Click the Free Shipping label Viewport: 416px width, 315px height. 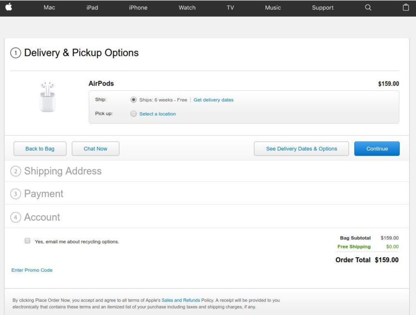tap(354, 246)
